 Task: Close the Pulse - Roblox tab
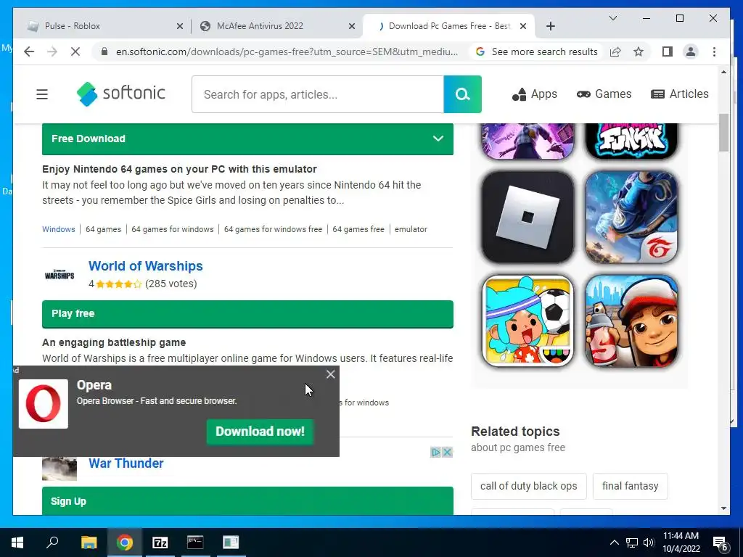click(x=180, y=27)
